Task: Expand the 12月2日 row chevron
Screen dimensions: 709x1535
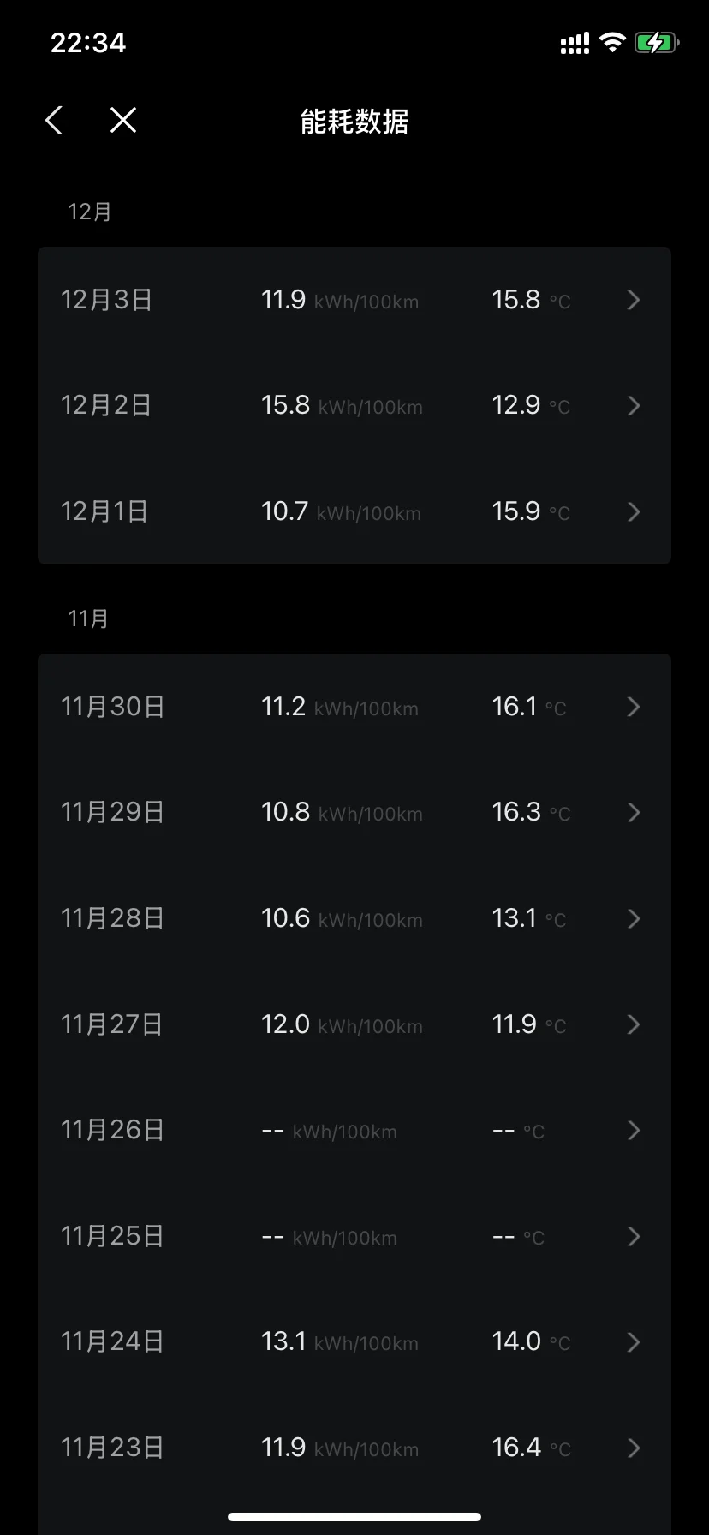Action: pyautogui.click(x=634, y=405)
